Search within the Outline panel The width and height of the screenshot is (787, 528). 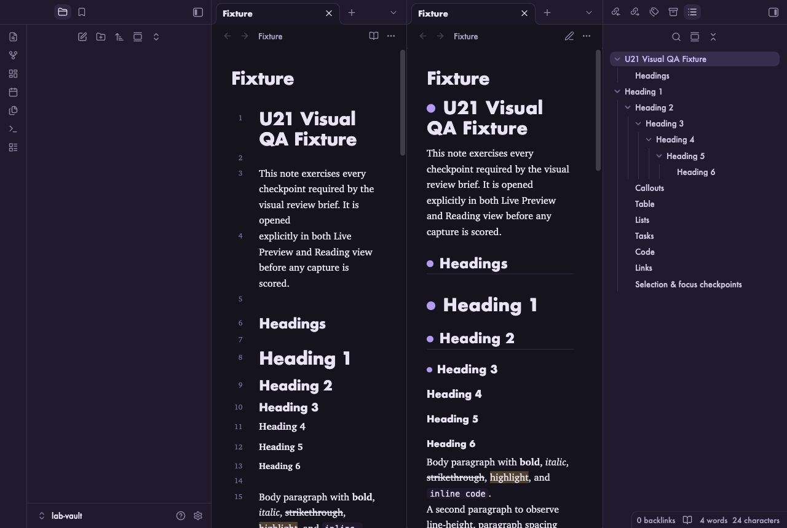(676, 37)
